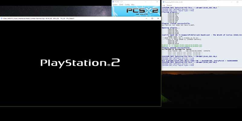Select the 'HLE Notice: ELF does not have a path' line

click(x=178, y=25)
